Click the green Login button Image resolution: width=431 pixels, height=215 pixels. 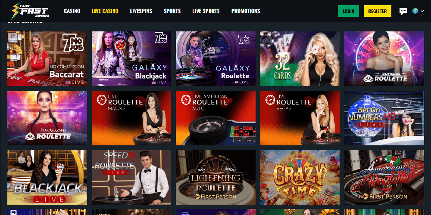click(x=348, y=11)
